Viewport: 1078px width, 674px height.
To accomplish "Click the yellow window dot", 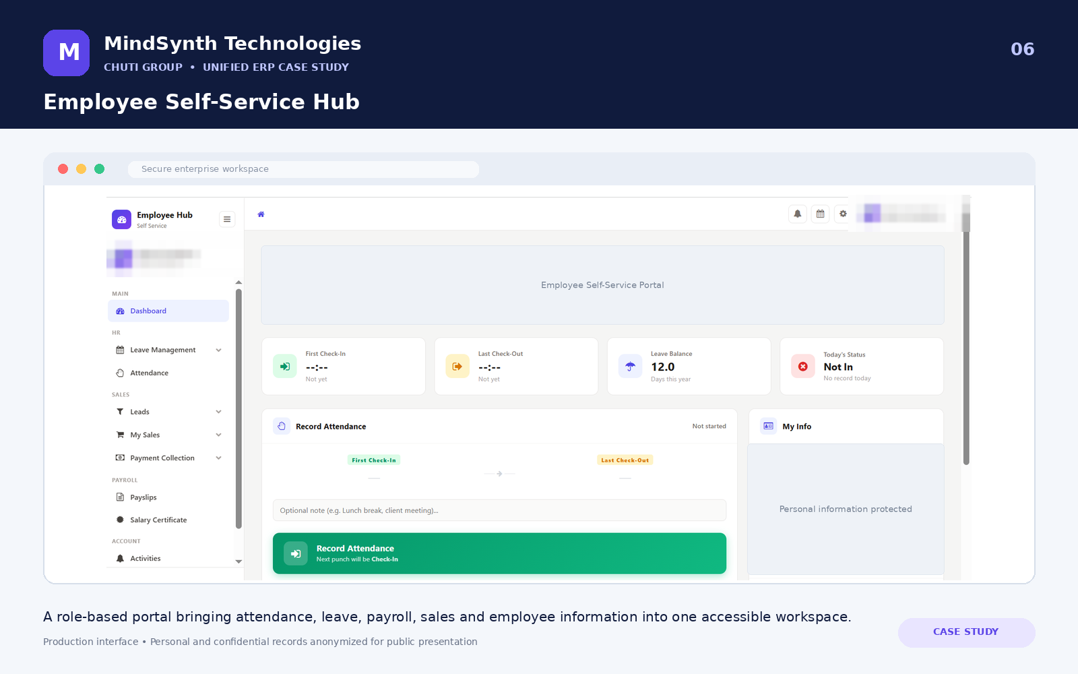I will (81, 169).
